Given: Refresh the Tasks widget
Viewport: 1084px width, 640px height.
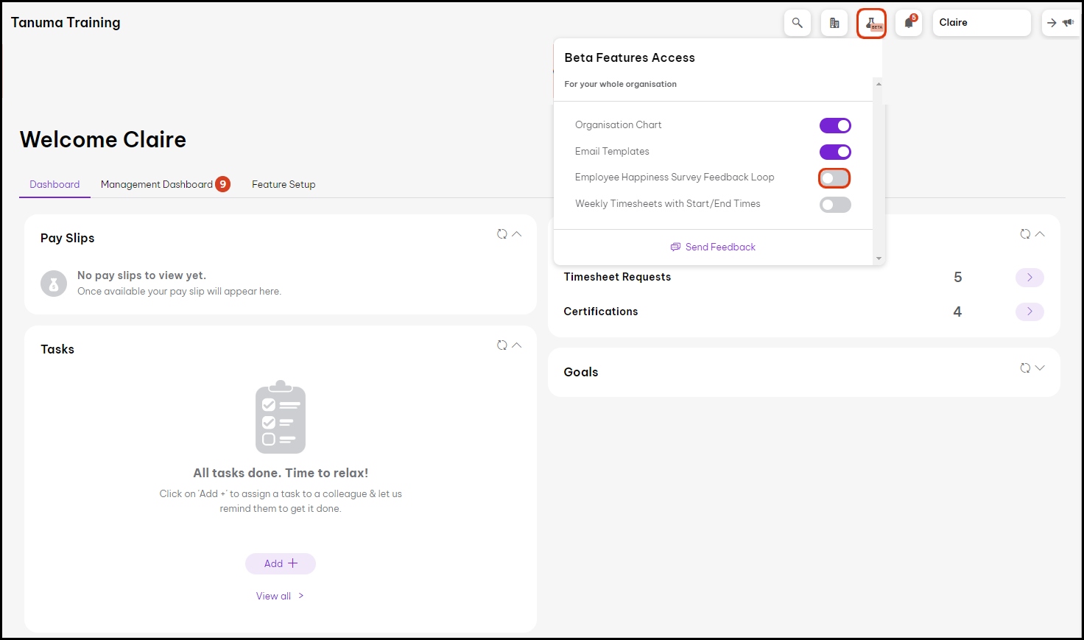Looking at the screenshot, I should click(501, 345).
